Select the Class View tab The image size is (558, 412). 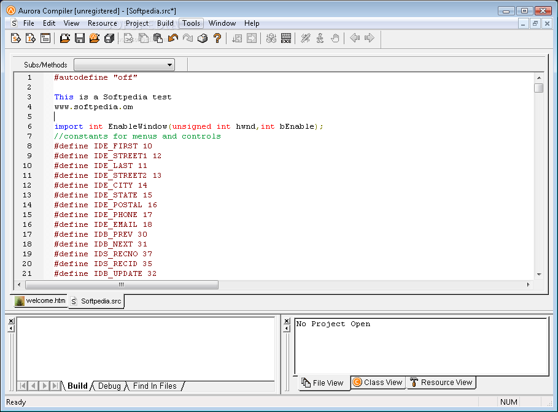378,382
